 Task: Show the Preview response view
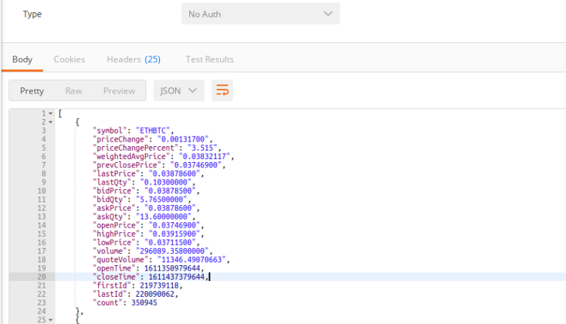(119, 90)
